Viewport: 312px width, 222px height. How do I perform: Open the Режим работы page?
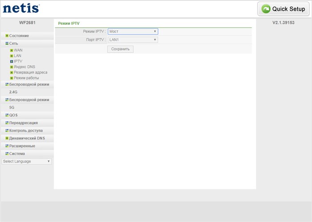pyautogui.click(x=26, y=78)
